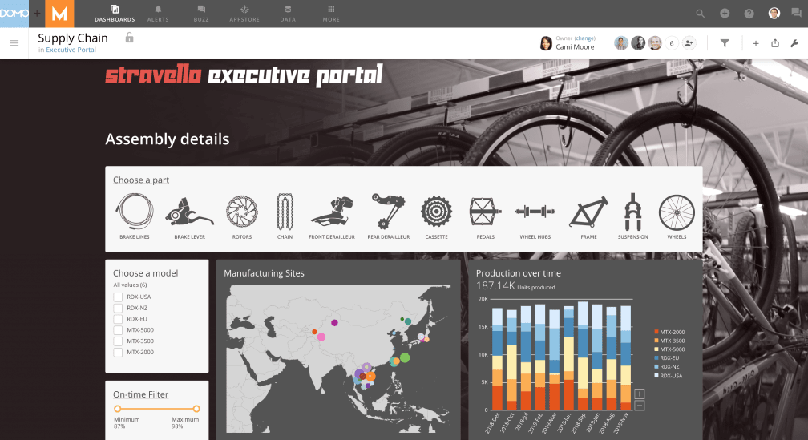Select the Wheels part icon

click(677, 212)
